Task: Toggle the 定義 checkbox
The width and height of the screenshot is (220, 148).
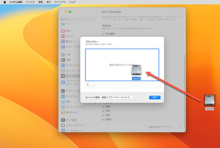Action: [104, 111]
